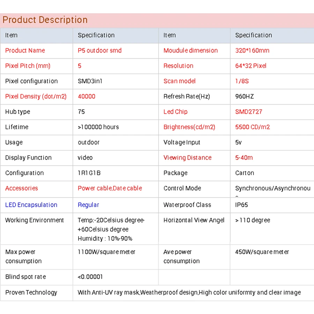Select the SMD2727 Led Chip value
The height and width of the screenshot is (314, 314).
pos(249,112)
